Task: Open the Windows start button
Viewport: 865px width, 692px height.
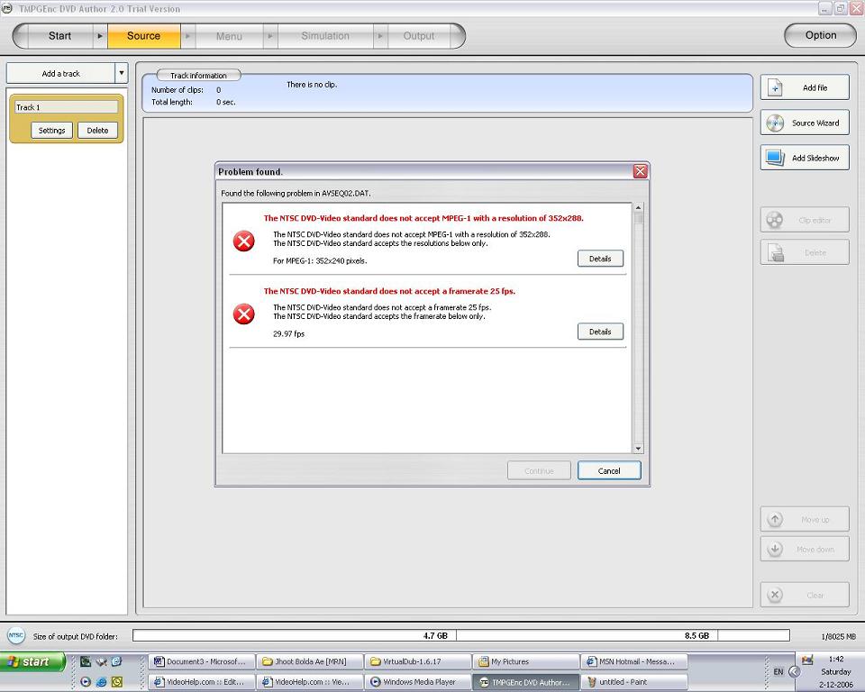Action: (x=33, y=661)
